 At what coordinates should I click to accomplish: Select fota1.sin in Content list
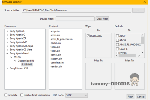pos(55,51)
